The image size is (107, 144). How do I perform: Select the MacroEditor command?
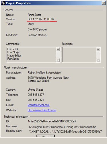point(14,55)
